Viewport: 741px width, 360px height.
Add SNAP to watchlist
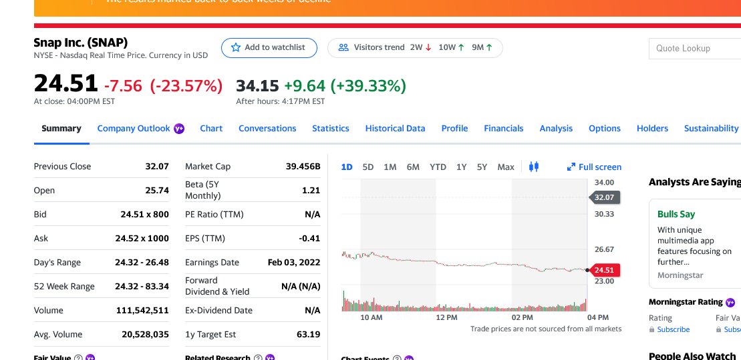pos(269,47)
